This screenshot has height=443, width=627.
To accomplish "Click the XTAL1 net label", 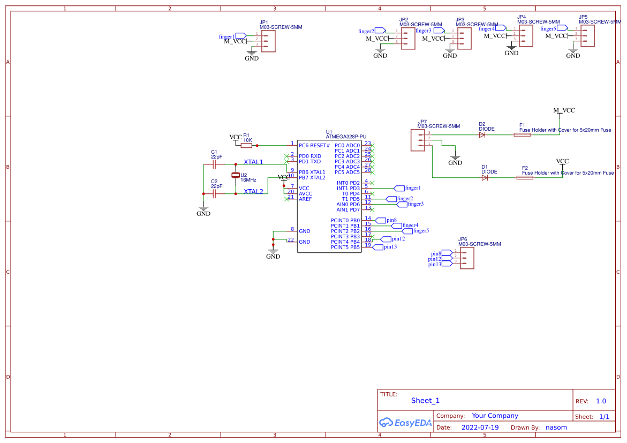I will pos(253,161).
